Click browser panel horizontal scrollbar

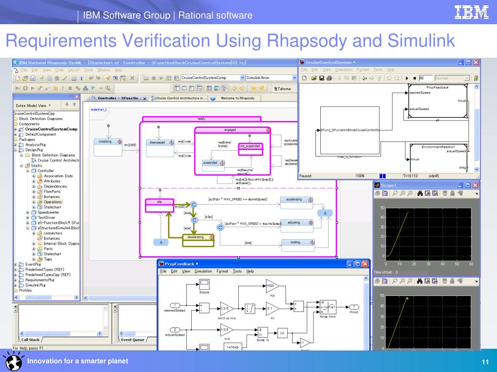click(47, 298)
